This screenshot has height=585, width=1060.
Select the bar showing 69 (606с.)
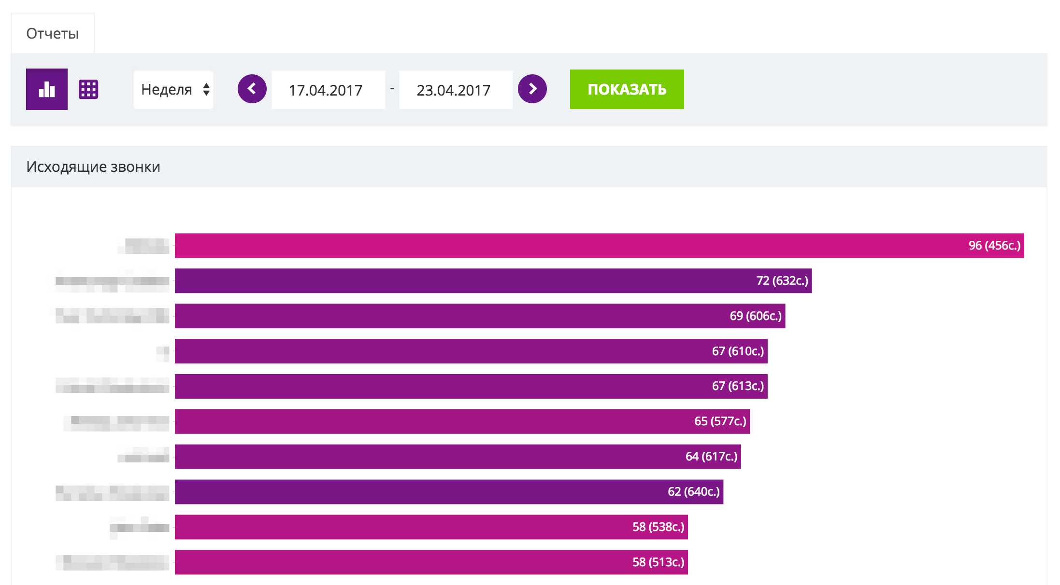tap(480, 316)
